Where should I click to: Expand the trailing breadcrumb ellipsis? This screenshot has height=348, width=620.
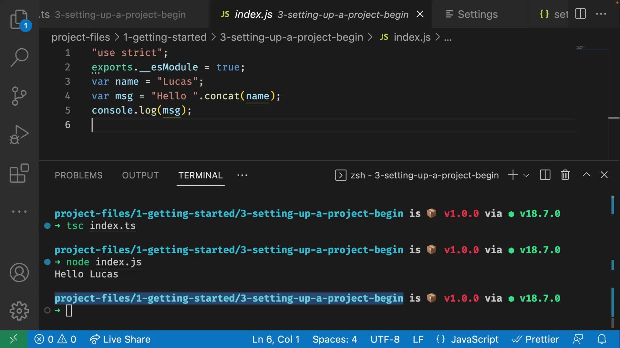point(448,37)
